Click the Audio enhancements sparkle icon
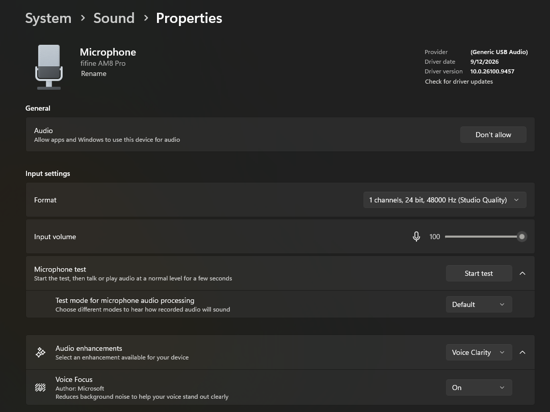550x412 pixels. (40, 352)
